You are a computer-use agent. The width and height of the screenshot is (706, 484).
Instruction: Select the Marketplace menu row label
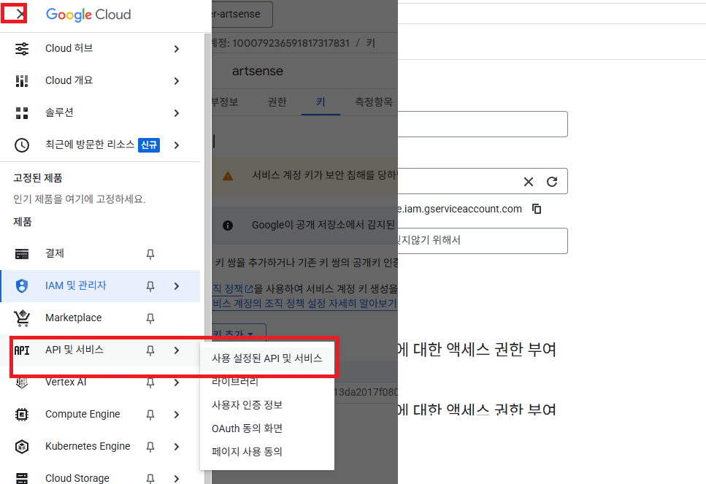tap(74, 318)
